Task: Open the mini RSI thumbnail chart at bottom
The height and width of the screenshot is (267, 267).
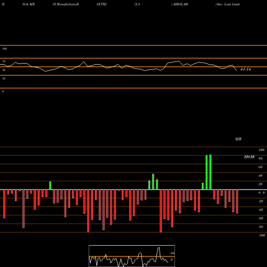Action: [132, 256]
